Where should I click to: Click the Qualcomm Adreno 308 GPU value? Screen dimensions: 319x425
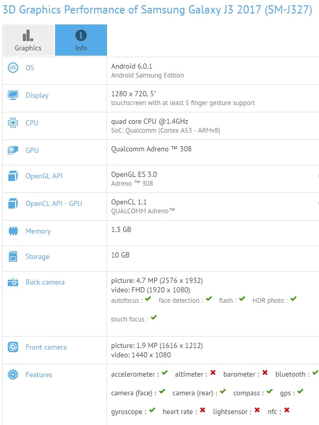(151, 149)
